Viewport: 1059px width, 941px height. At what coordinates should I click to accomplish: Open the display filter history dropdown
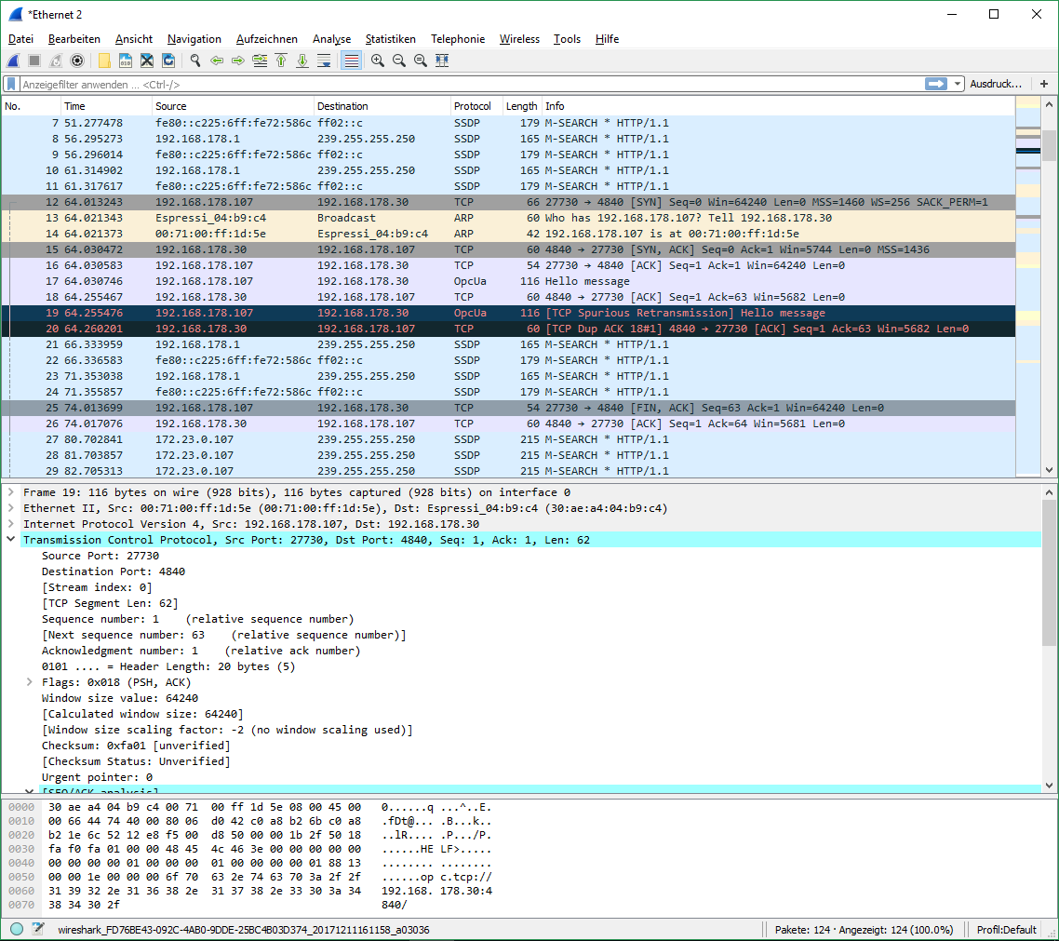(957, 84)
